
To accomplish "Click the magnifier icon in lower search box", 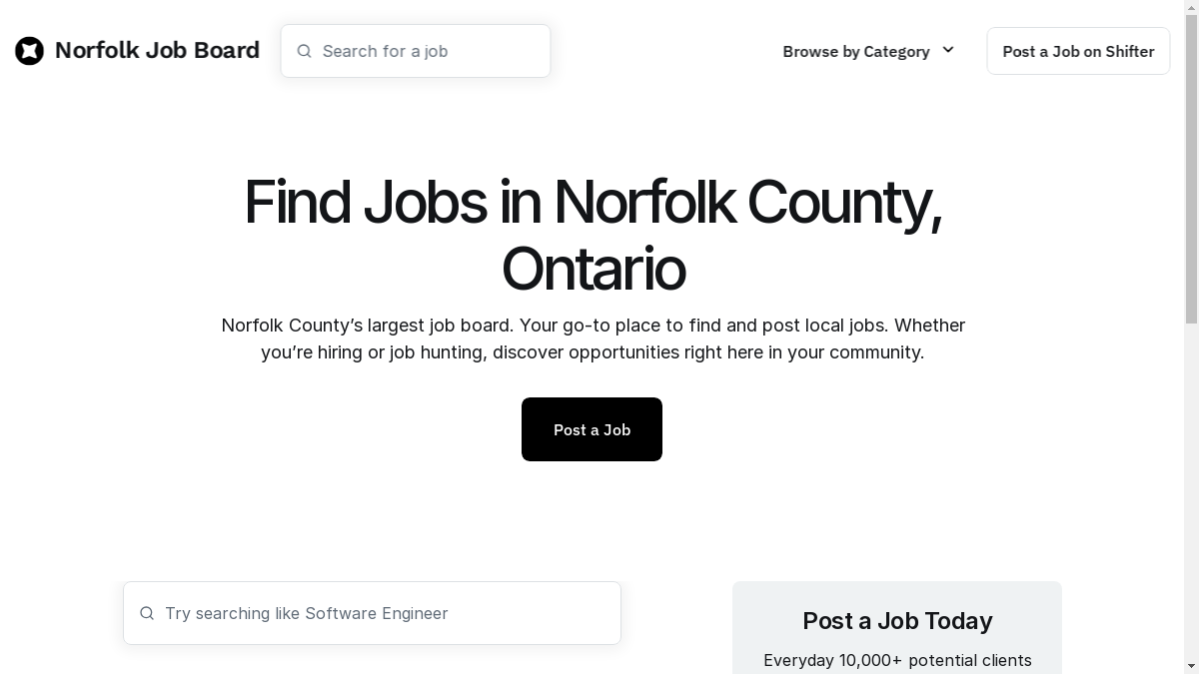I will click(x=147, y=613).
